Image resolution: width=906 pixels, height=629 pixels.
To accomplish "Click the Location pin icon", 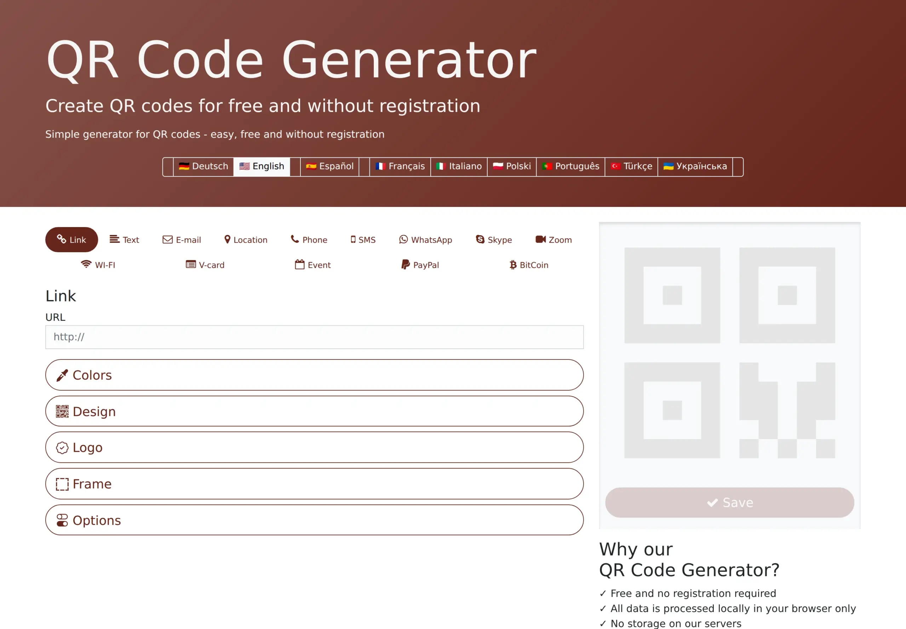I will (x=228, y=239).
